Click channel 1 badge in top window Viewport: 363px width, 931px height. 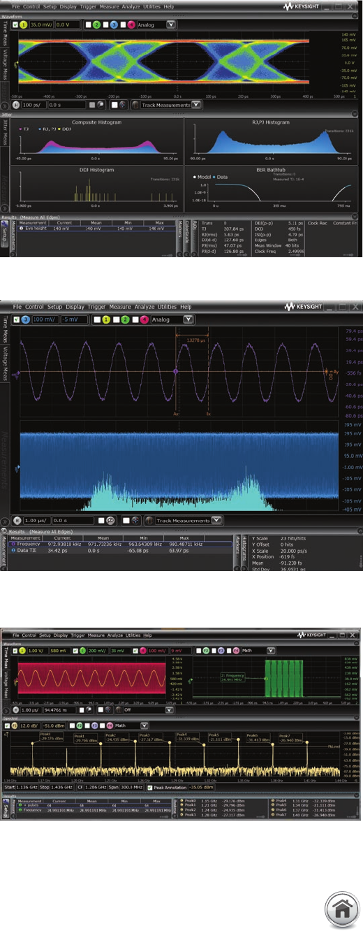[23, 24]
